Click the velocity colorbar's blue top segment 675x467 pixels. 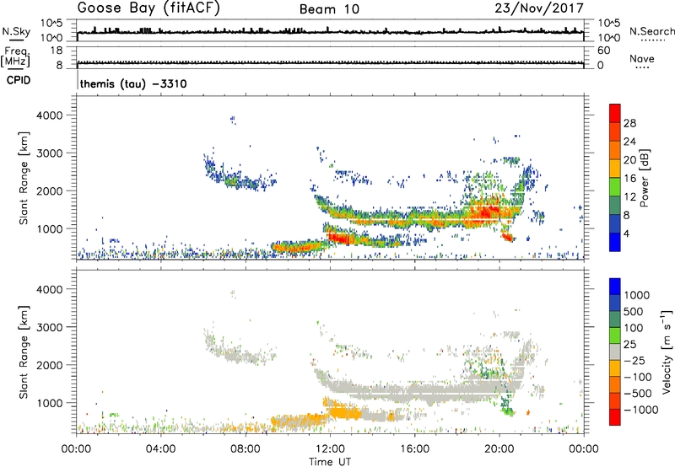[x=615, y=287]
